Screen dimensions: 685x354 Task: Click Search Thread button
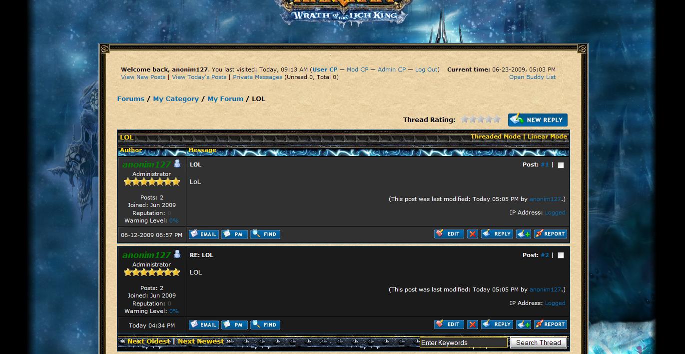tap(539, 342)
